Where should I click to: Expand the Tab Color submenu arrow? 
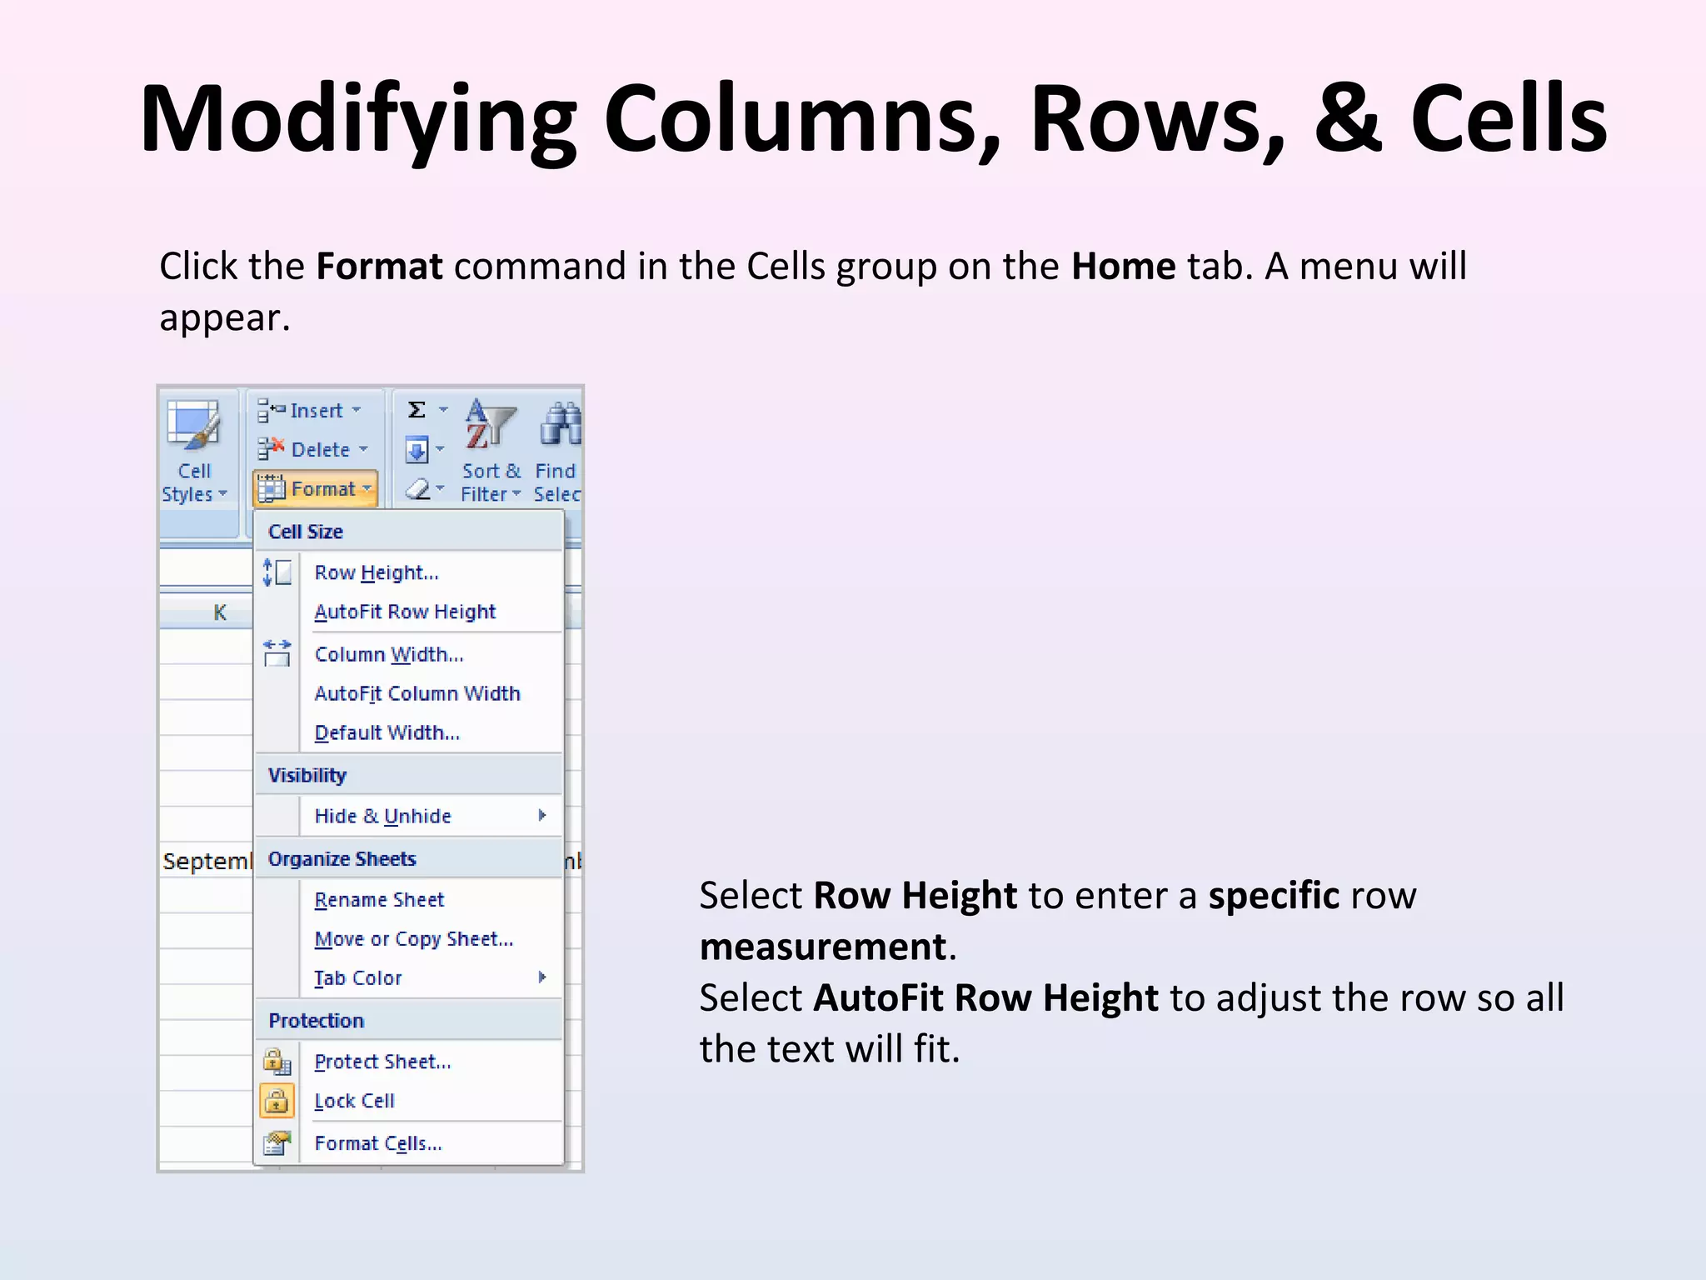coord(542,977)
